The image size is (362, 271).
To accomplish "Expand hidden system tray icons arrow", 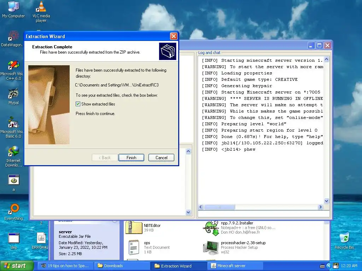I will (x=329, y=266).
